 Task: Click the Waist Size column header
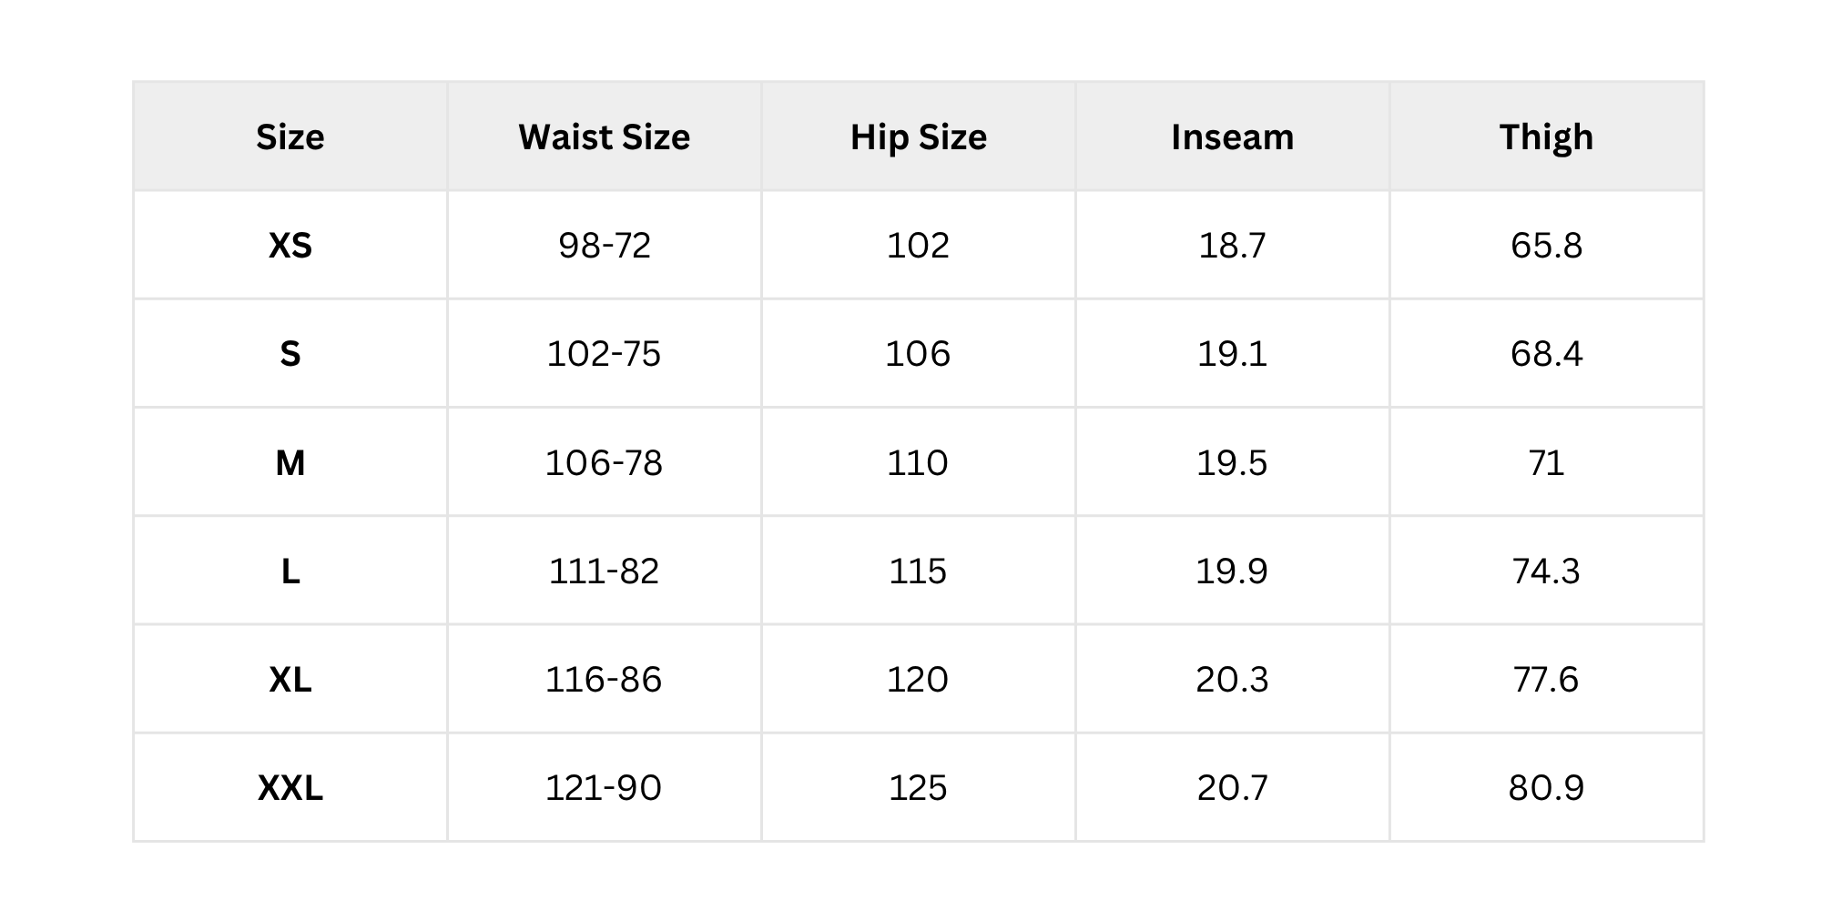coord(604,137)
